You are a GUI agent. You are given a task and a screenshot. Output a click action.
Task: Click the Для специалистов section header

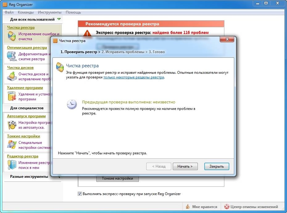coord(27,108)
